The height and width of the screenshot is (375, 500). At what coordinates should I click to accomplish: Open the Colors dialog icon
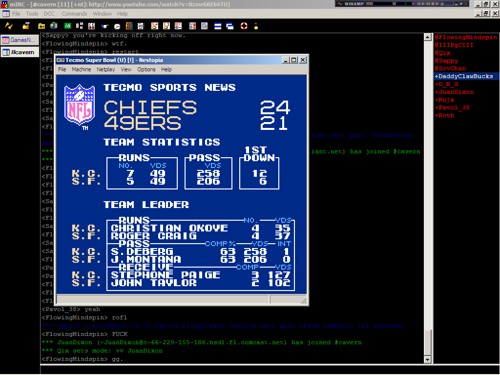[x=129, y=26]
